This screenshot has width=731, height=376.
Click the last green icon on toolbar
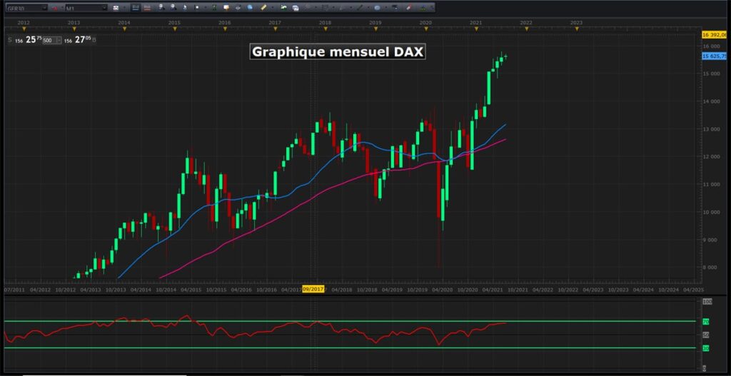pos(423,8)
